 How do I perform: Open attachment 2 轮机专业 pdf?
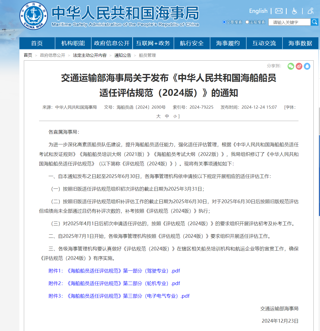tap(114, 283)
